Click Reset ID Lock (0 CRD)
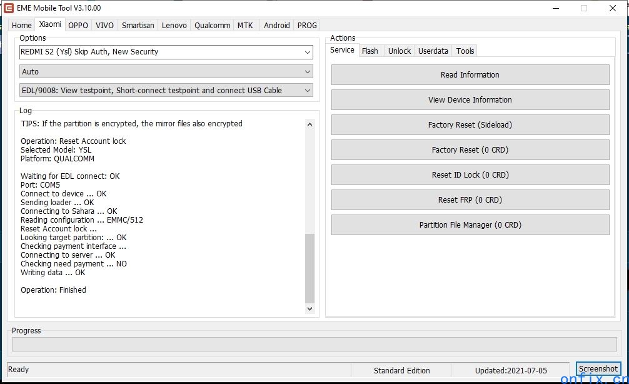Viewport: 629px width, 384px height. point(470,175)
